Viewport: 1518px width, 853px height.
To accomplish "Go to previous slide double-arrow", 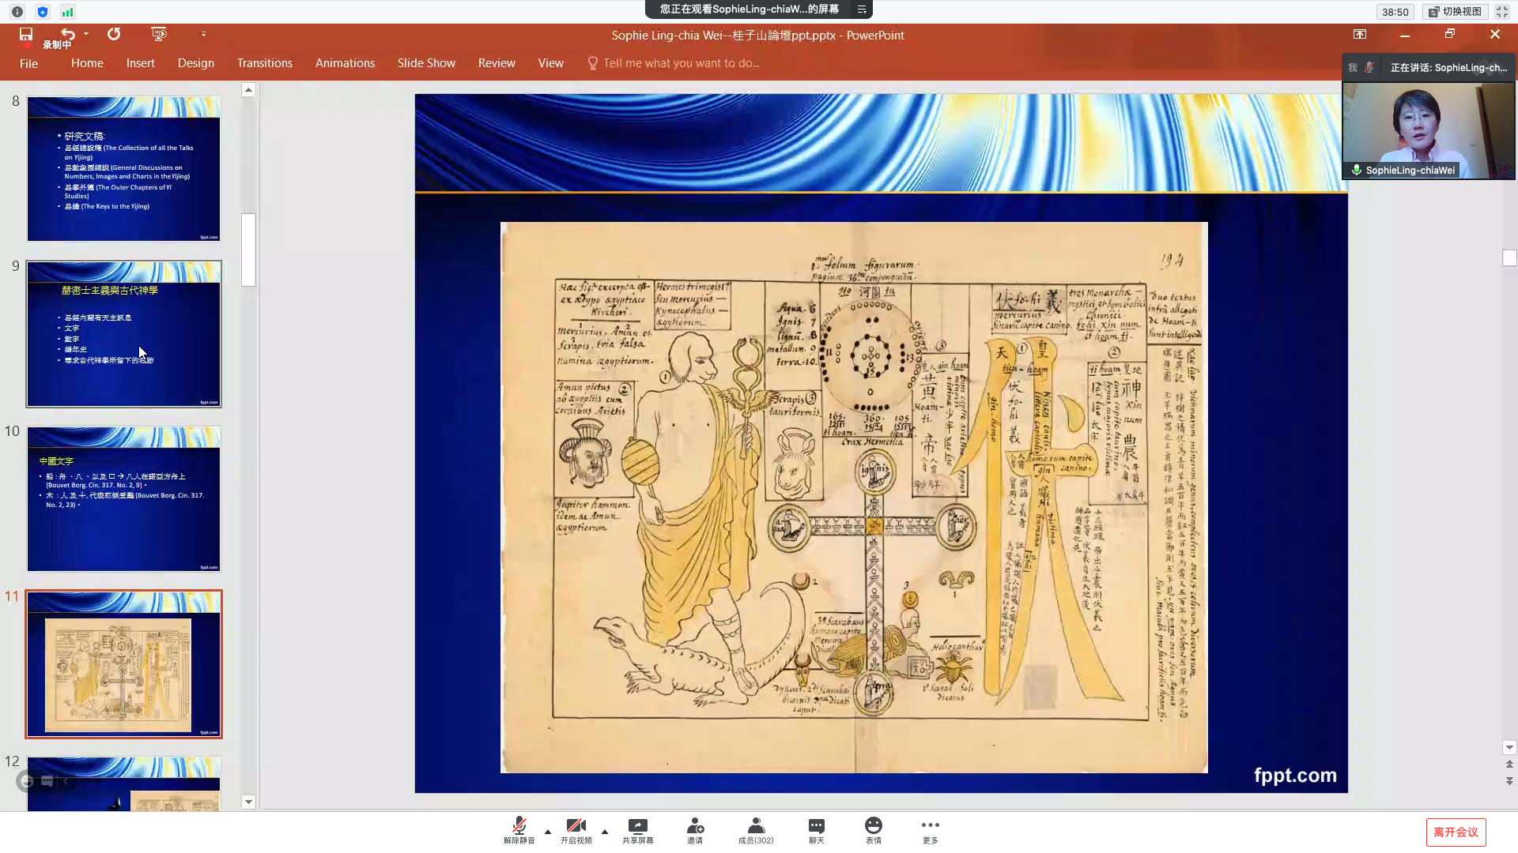I will (x=1509, y=764).
